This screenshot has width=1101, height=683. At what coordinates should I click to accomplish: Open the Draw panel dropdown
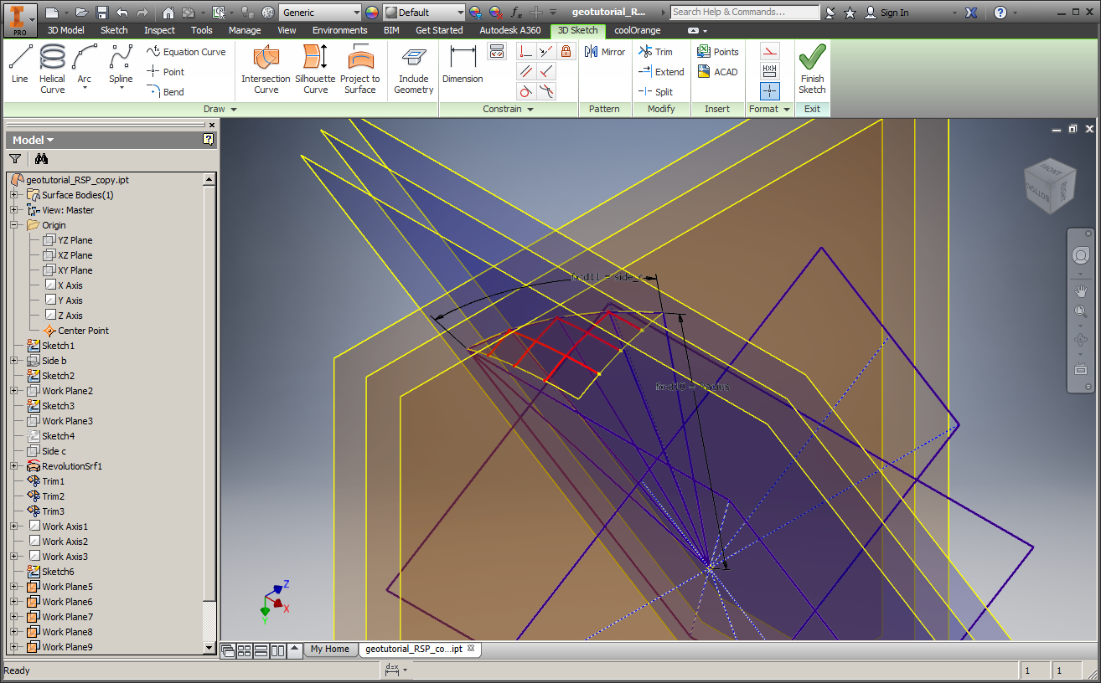click(220, 109)
